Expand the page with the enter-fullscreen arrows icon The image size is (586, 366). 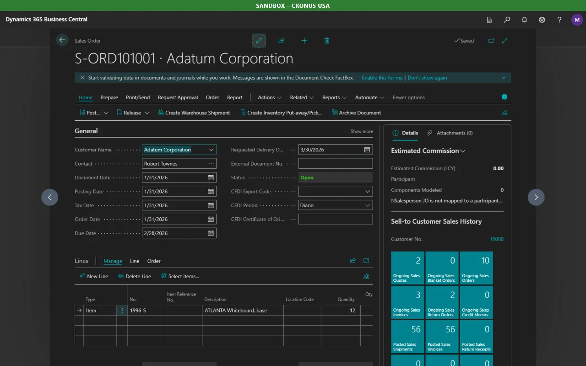click(x=505, y=41)
